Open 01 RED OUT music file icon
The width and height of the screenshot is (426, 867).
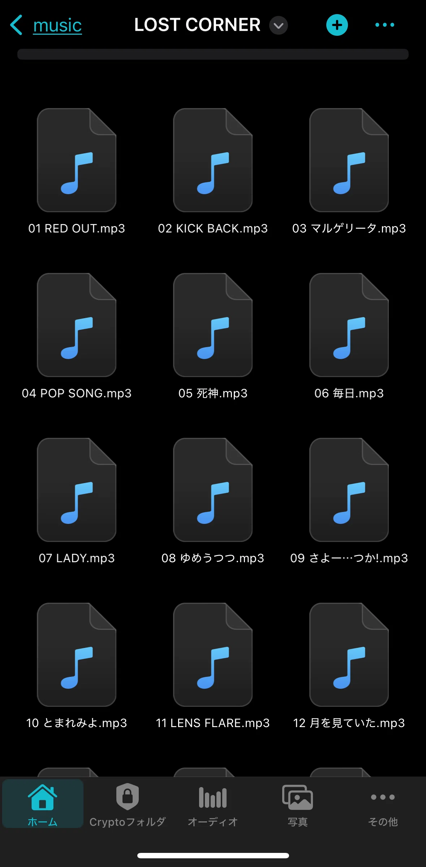coord(77,160)
